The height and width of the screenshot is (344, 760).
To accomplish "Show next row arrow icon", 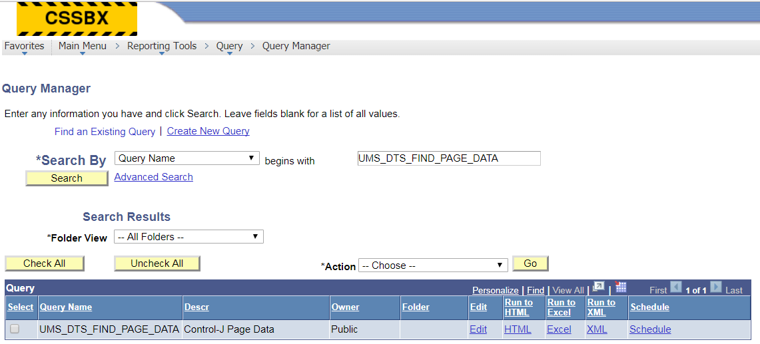I will (716, 287).
